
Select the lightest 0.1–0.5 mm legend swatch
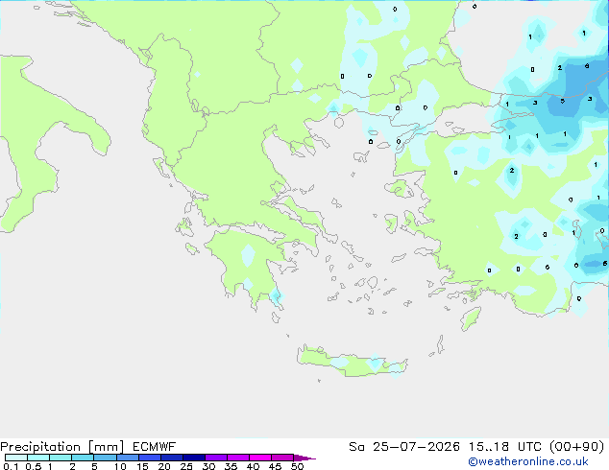click(x=16, y=458)
